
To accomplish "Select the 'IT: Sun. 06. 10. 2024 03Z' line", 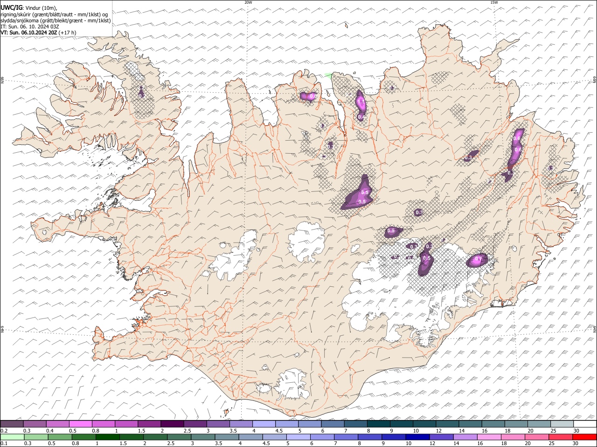I will point(30,27).
